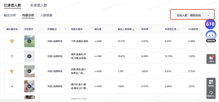Open the 客服中心 support headset icon

pyautogui.click(x=211, y=94)
